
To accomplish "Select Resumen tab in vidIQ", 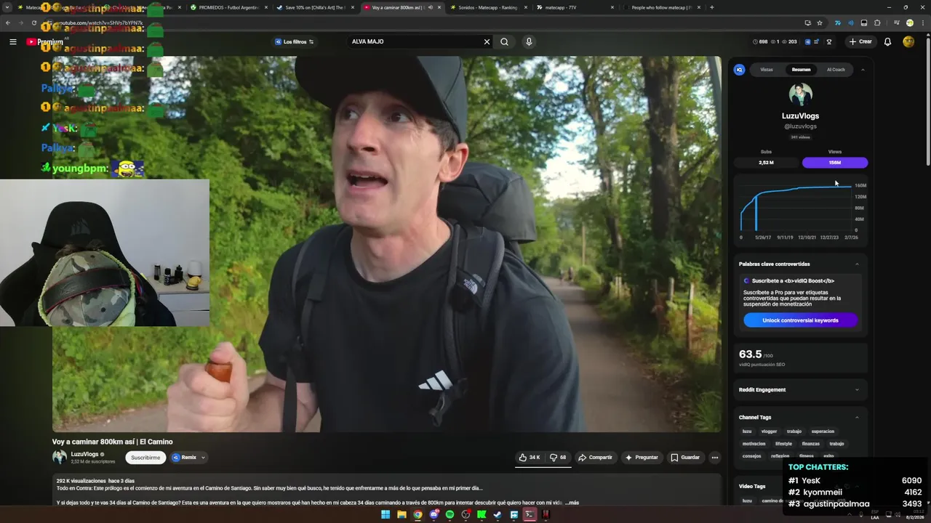I will 801,70.
